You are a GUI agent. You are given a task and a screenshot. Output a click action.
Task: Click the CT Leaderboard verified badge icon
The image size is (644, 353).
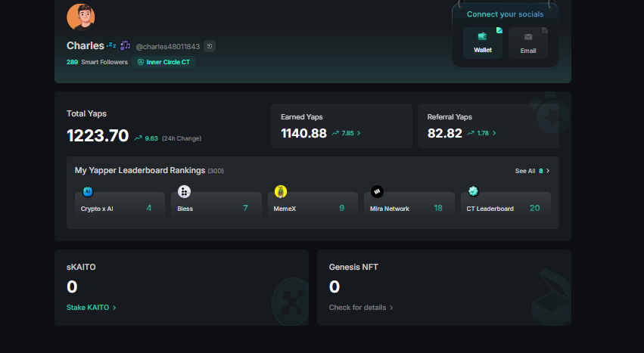pyautogui.click(x=473, y=191)
